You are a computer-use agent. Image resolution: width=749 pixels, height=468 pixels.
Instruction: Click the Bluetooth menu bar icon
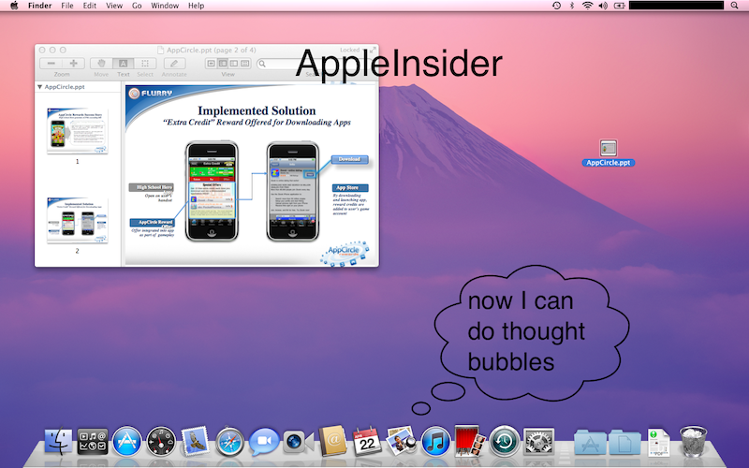[572, 6]
